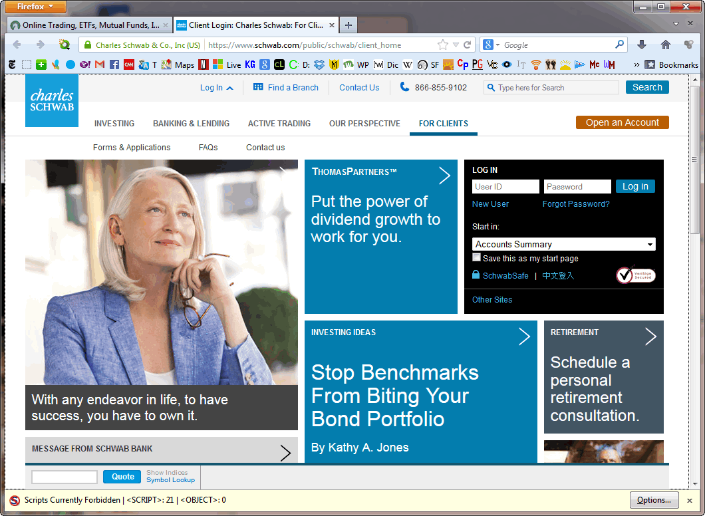Click the Type here for Search field
This screenshot has width=705, height=516.
point(551,88)
